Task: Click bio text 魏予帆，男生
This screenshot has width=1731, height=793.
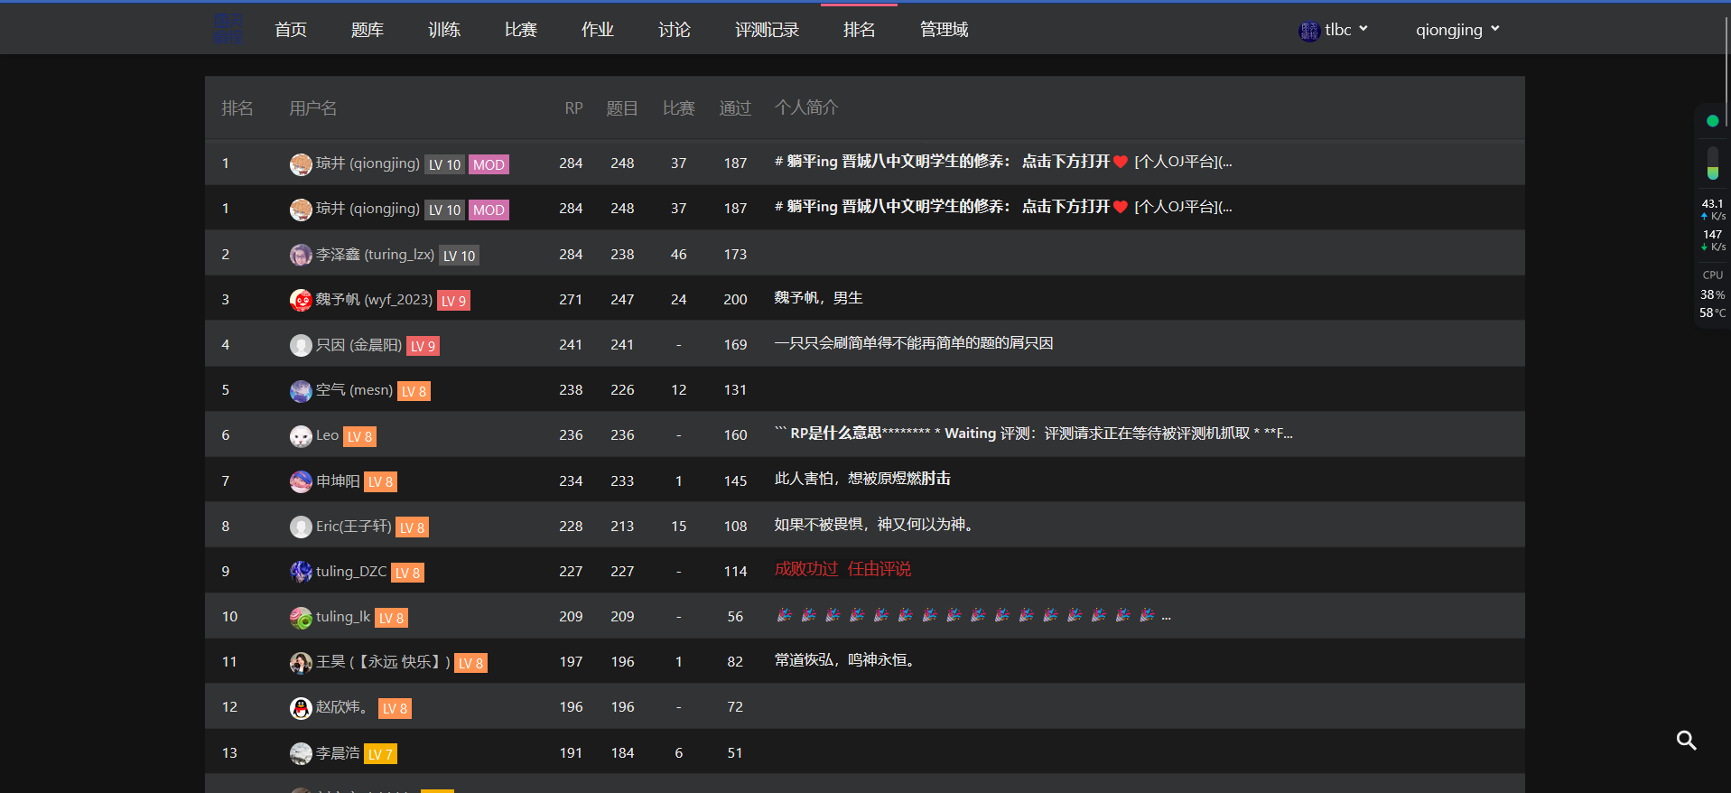Action: [x=818, y=298]
